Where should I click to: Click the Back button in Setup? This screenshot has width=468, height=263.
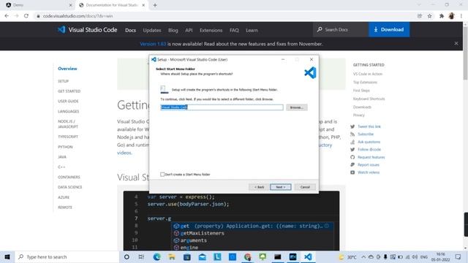259,187
